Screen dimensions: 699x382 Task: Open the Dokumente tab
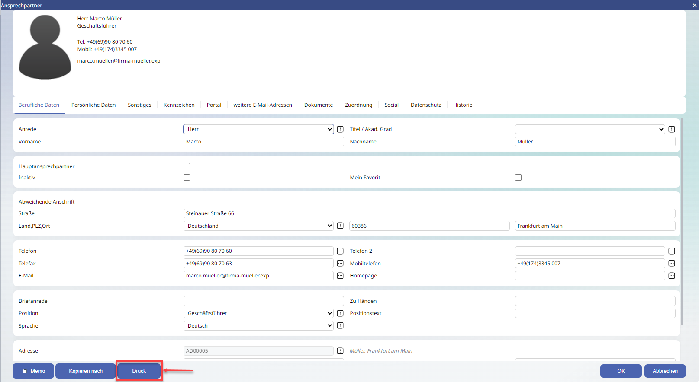coord(319,105)
